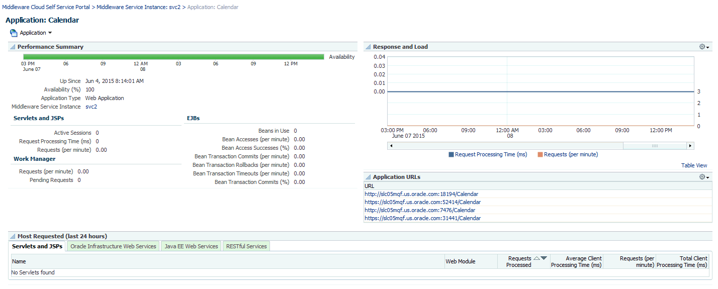
Task: Go to Middleware Cloud Self Service Portal
Action: point(46,7)
